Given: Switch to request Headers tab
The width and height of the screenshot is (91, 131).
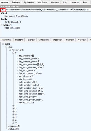Looking at the screenshot, I should pos(4,3).
